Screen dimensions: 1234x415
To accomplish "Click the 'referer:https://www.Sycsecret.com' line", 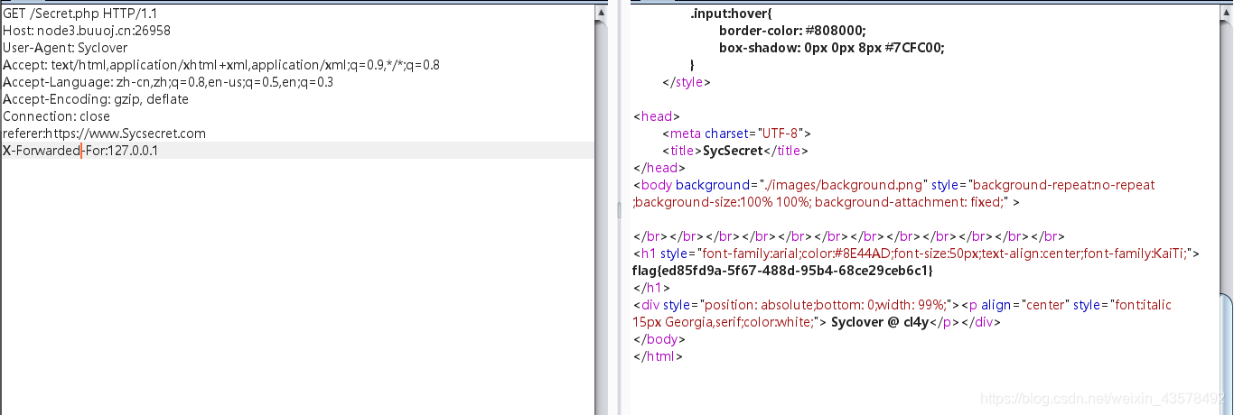I will [x=105, y=134].
